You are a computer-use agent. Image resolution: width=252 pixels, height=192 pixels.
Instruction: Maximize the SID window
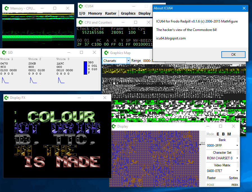81,53
